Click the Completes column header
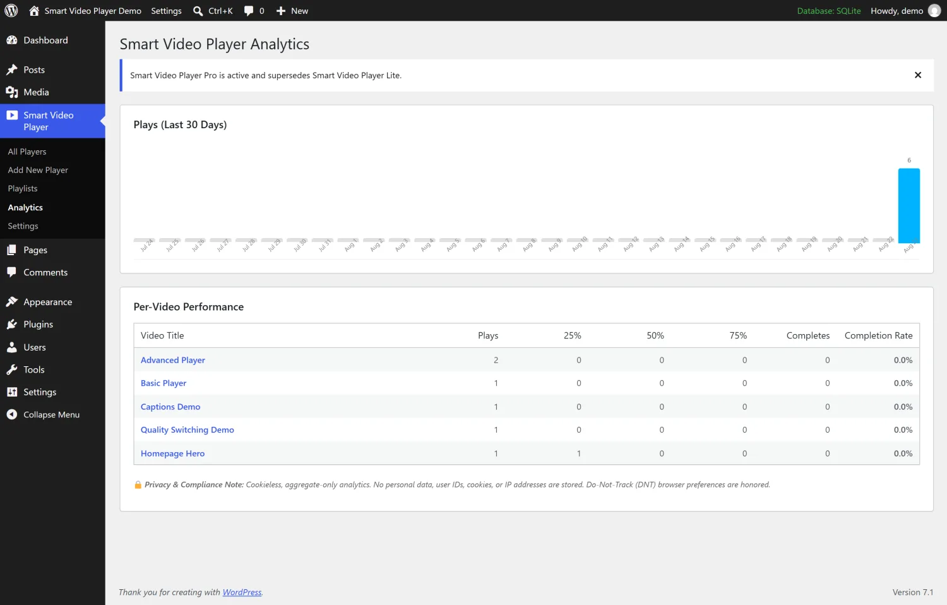The width and height of the screenshot is (947, 605). point(808,335)
